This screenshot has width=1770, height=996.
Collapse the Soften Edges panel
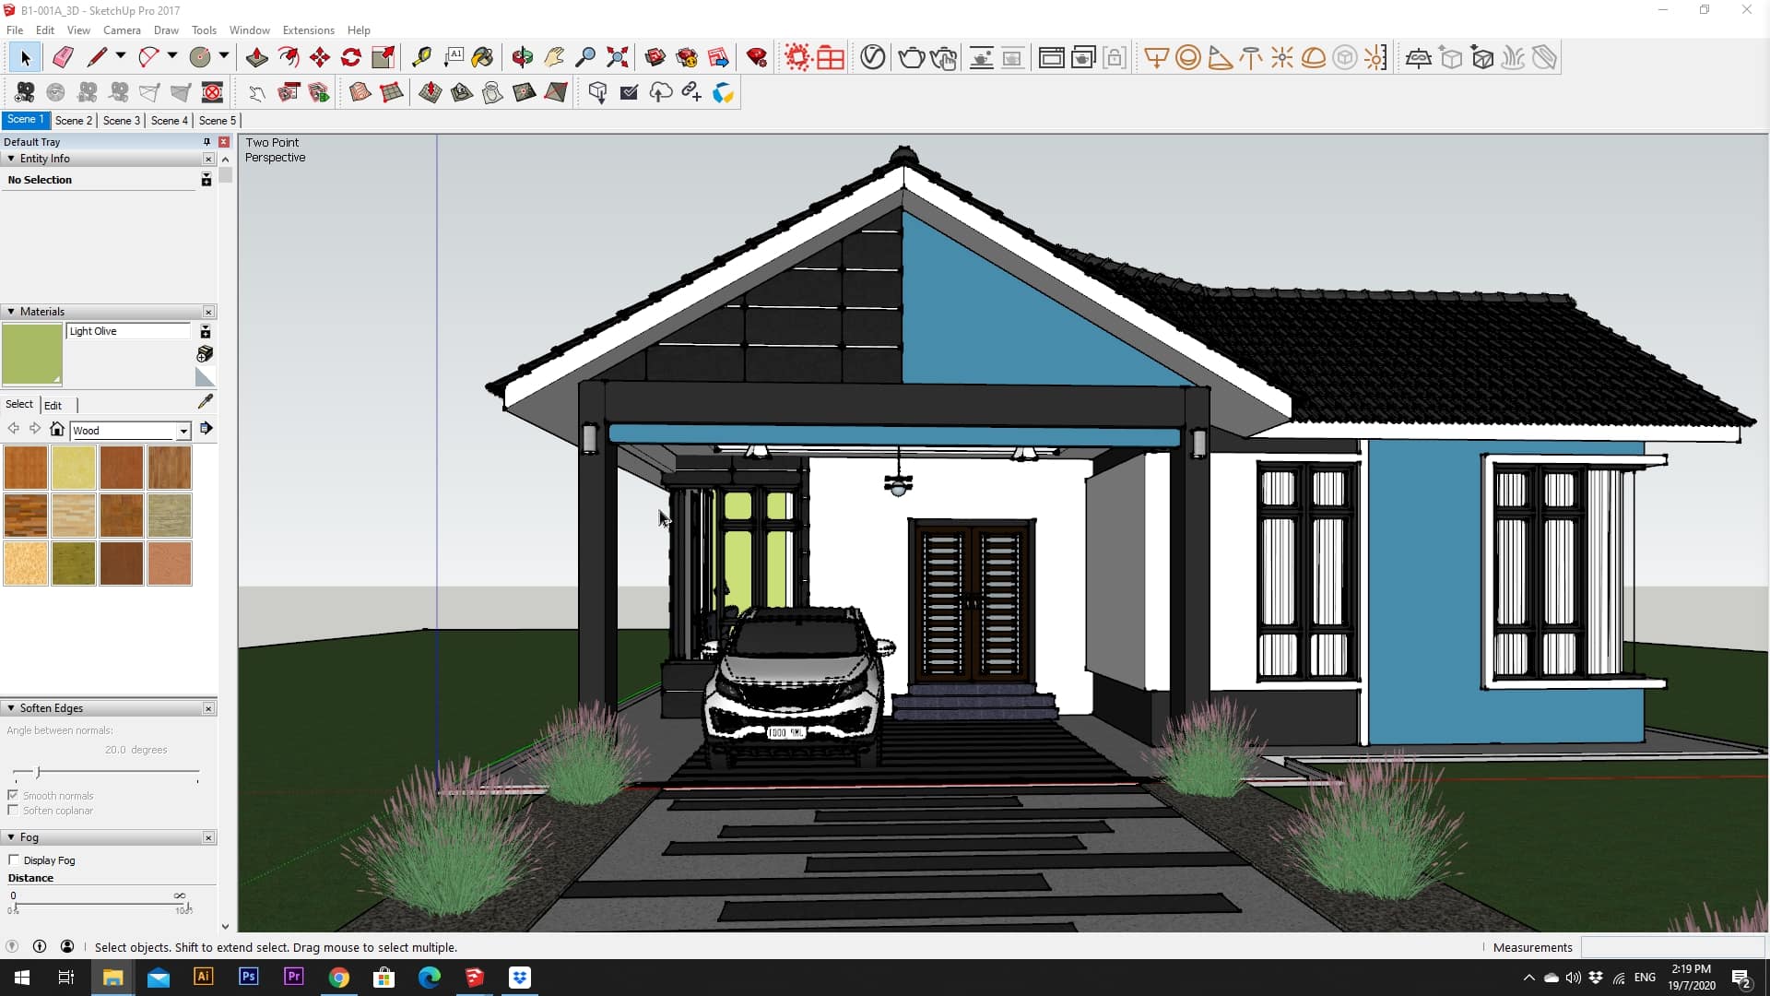click(11, 708)
